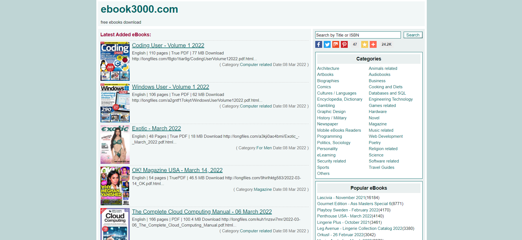The height and width of the screenshot is (240, 522).
Task: Browse Biographies category
Action: tap(328, 81)
